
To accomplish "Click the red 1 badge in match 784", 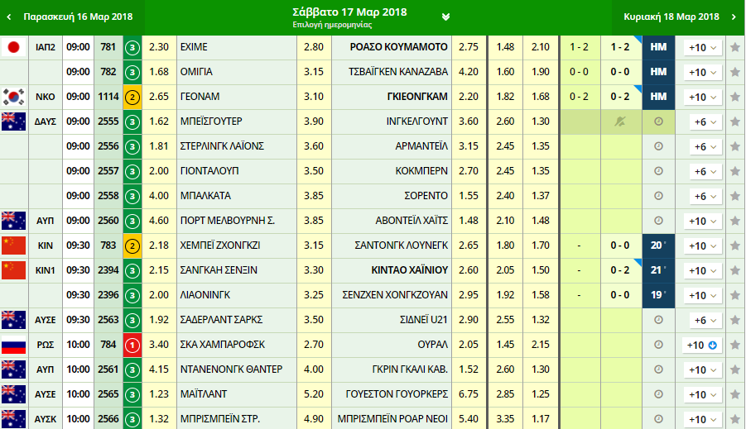I will (x=132, y=345).
